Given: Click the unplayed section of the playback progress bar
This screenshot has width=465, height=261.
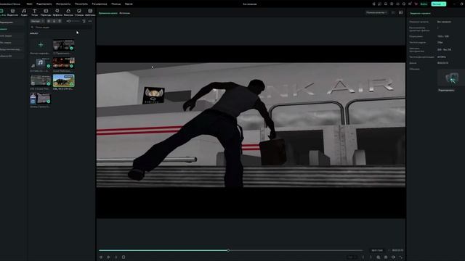Looking at the screenshot, I should pyautogui.click(x=296, y=250).
